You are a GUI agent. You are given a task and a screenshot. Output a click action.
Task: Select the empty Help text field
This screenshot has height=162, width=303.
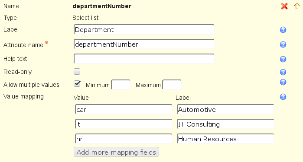(144, 59)
